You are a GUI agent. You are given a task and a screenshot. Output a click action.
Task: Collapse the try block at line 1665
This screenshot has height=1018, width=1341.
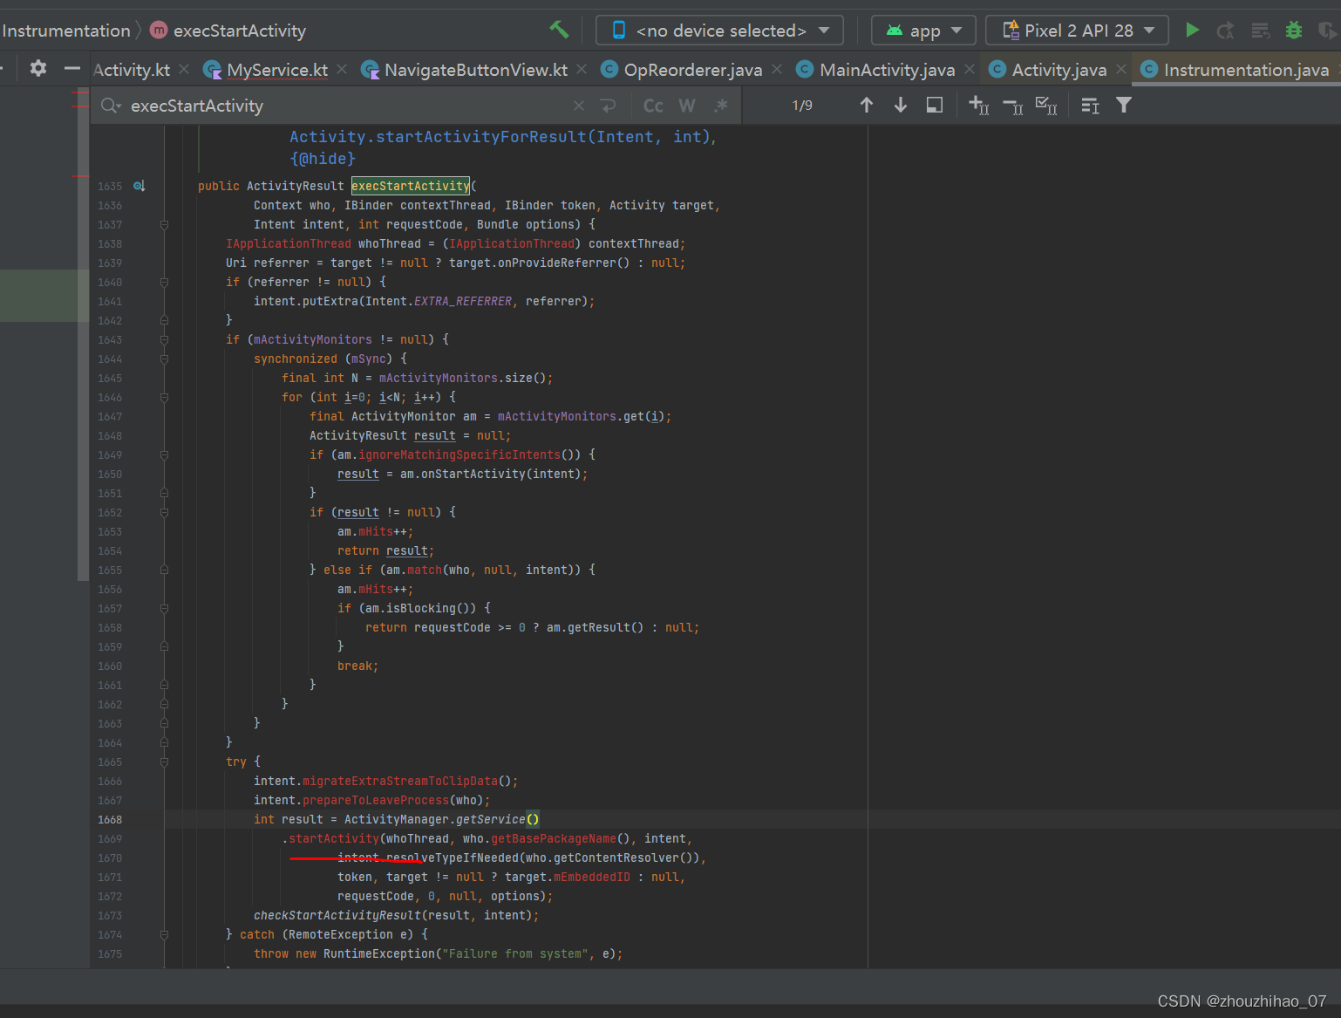click(x=164, y=762)
